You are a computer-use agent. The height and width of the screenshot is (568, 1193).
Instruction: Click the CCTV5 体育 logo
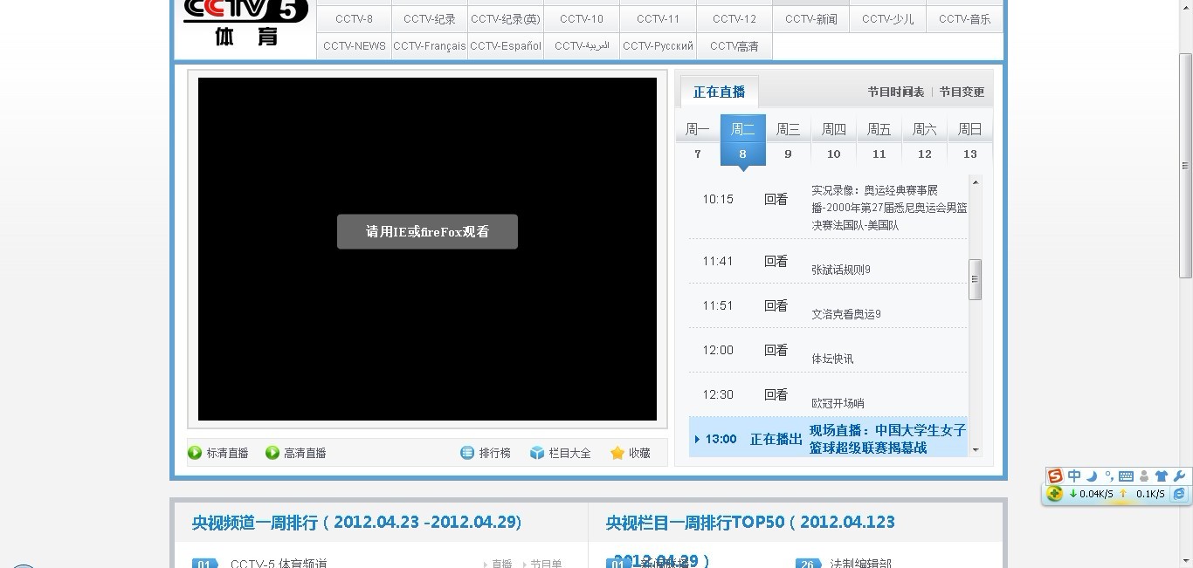point(245,23)
